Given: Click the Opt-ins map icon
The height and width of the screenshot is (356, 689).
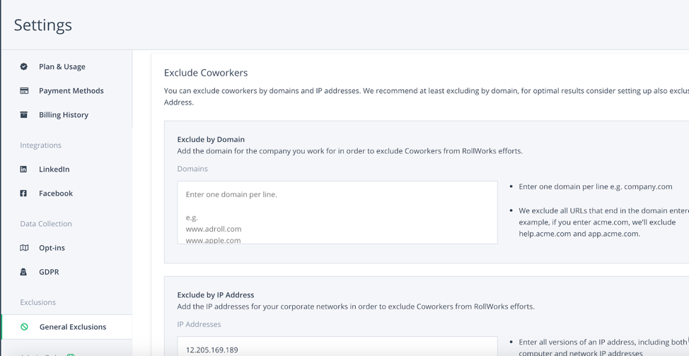Looking at the screenshot, I should click(x=24, y=248).
